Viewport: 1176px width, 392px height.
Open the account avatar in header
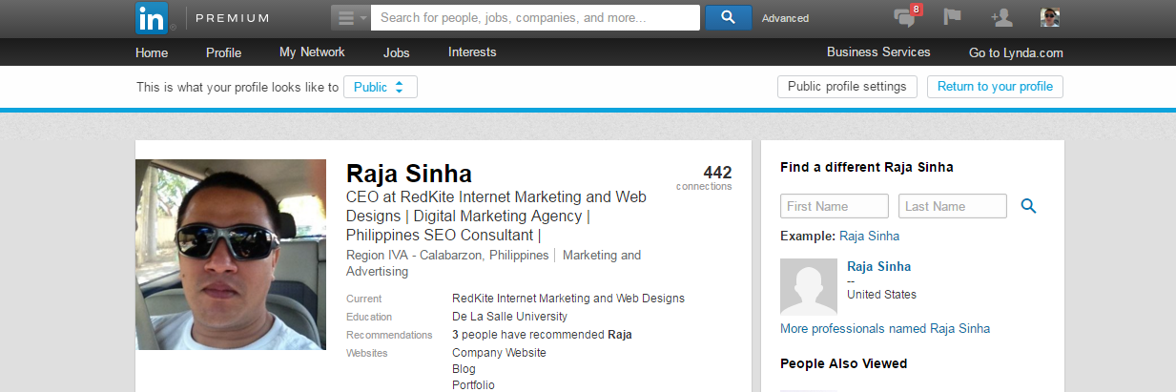(1050, 17)
